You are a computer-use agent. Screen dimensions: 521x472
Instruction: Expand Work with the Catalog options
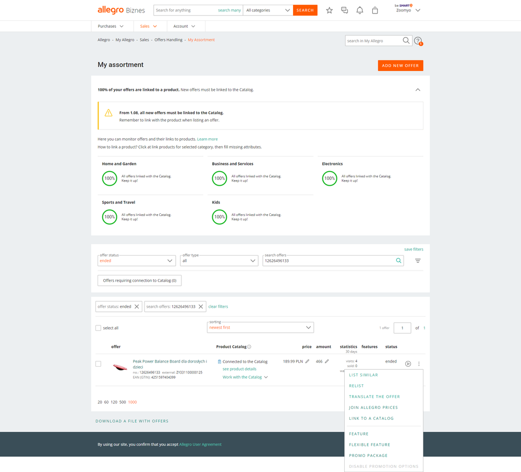[x=245, y=377]
